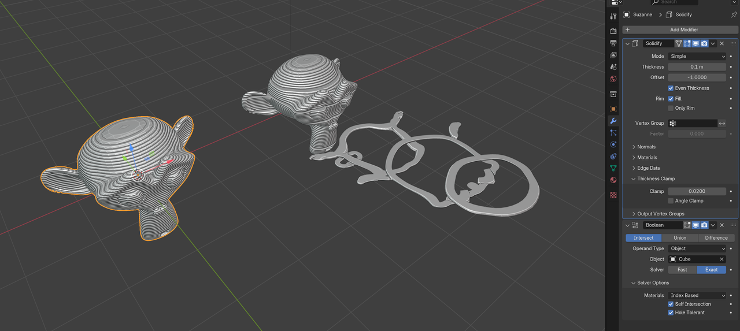Toggle Solidify On Cage display
Image resolution: width=740 pixels, height=331 pixels.
click(679, 43)
